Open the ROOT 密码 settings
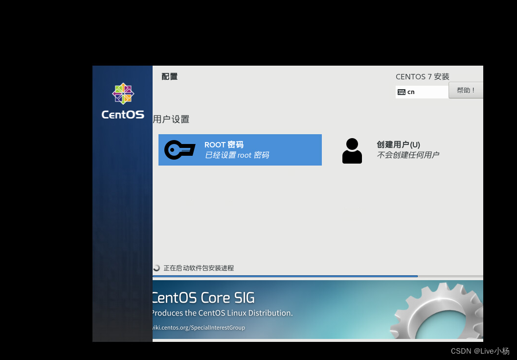This screenshot has width=517, height=360. pyautogui.click(x=240, y=149)
